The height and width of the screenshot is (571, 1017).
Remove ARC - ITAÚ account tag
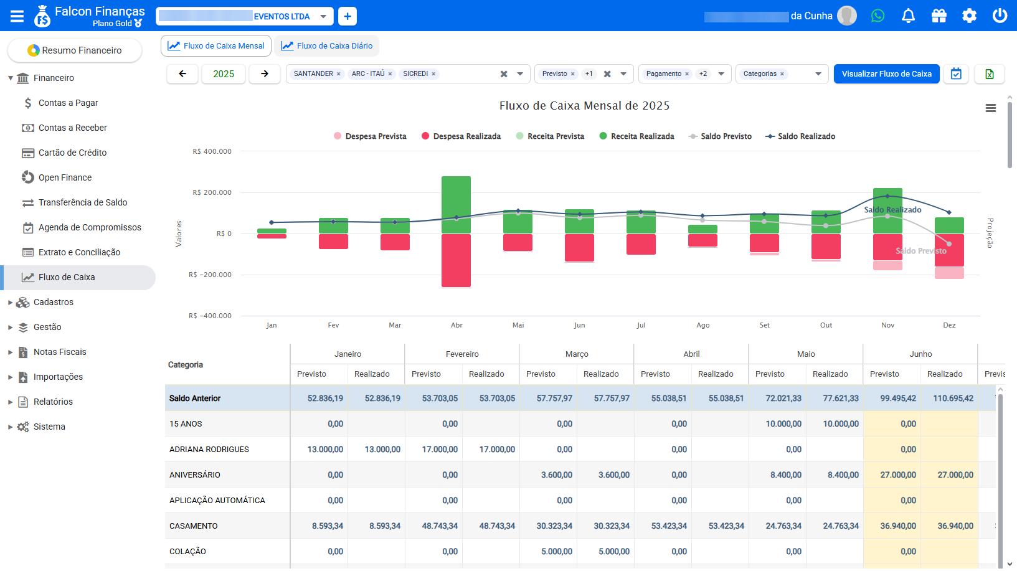coord(390,73)
